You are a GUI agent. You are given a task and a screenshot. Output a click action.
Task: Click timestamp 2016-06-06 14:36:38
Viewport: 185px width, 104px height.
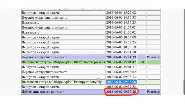tap(121, 18)
